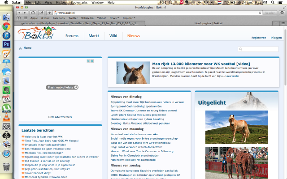Click the Inloggen link
287x179 pixels.
click(x=276, y=38)
